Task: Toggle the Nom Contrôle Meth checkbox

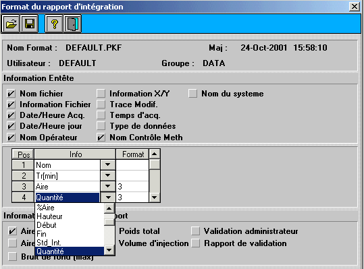Action: coord(101,138)
